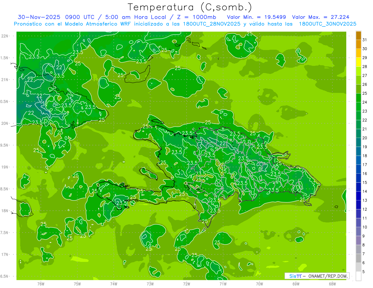Click the 71W longitude axis label

[x=223, y=284]
